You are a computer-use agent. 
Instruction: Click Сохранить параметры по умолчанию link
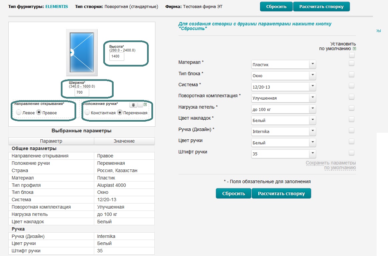[x=331, y=165]
